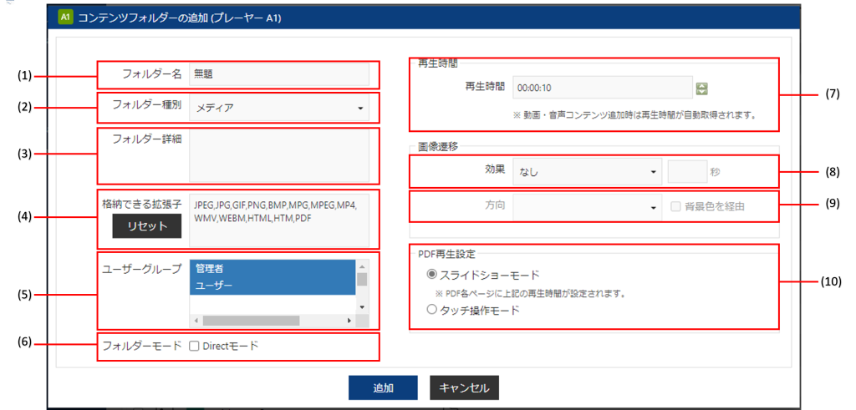The height and width of the screenshot is (410, 856).
Task: Enable the Directモード checkbox
Action: point(194,346)
